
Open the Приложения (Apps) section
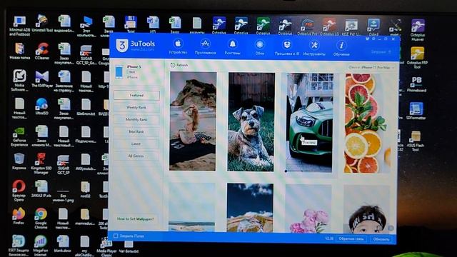tap(205, 47)
